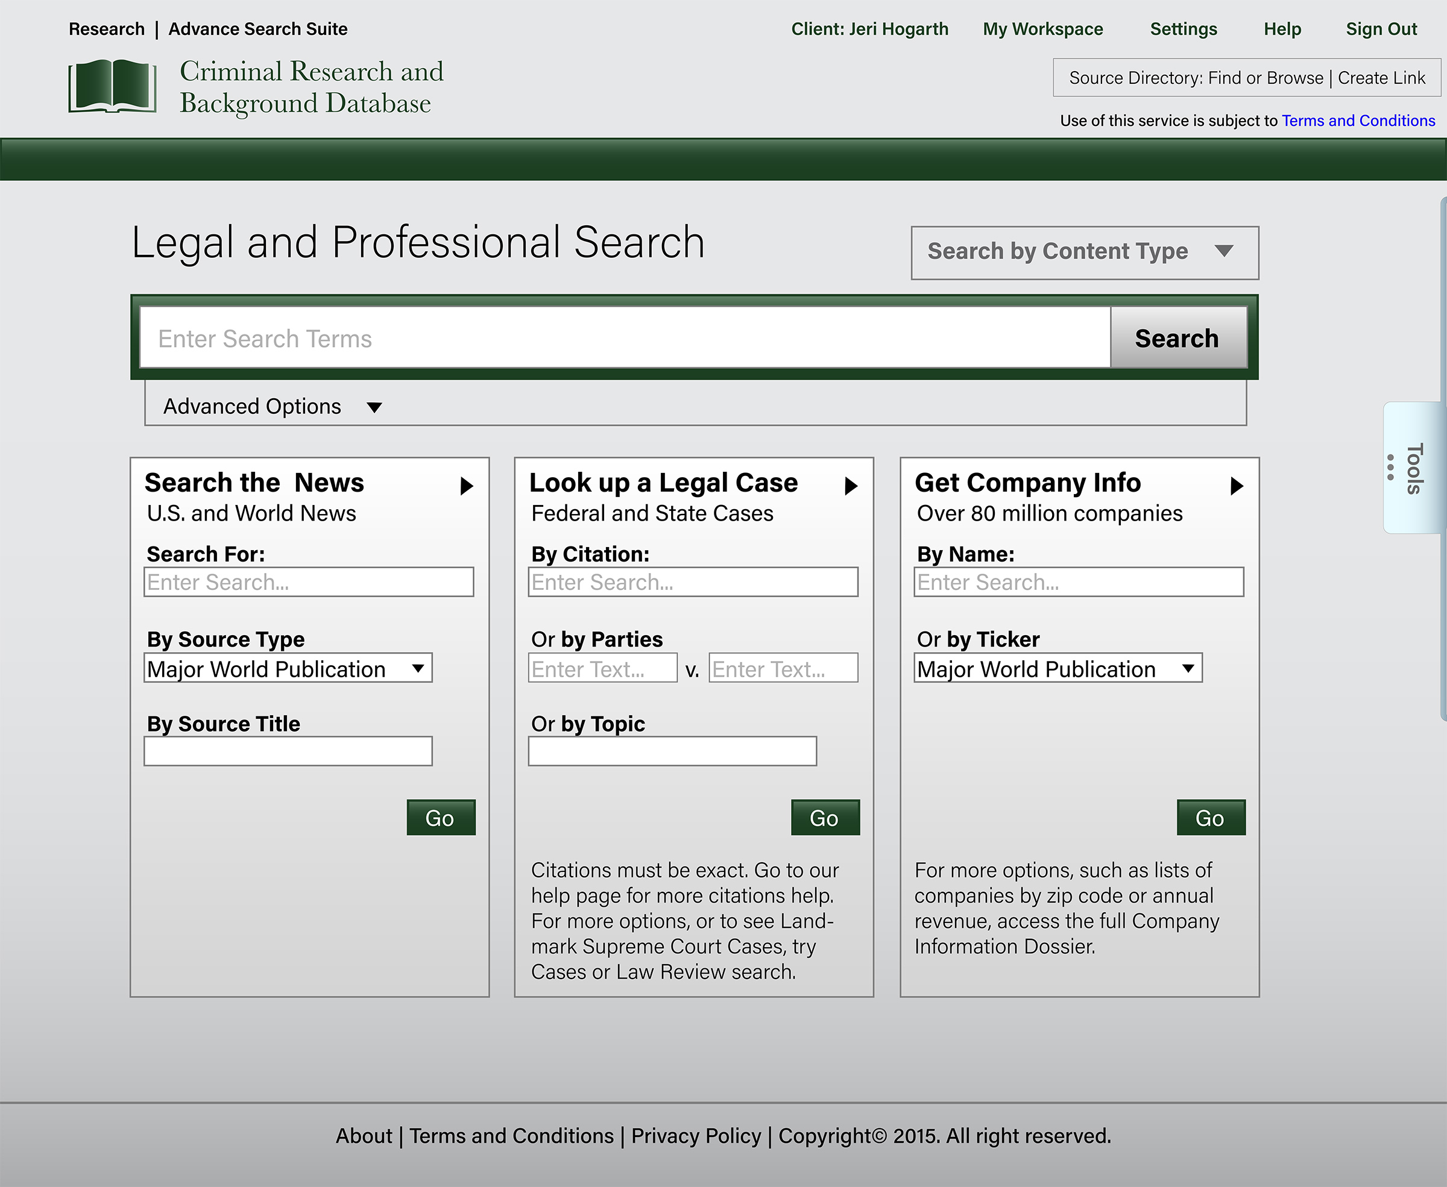
Task: Click Go in Get Company Info panel
Action: pyautogui.click(x=1210, y=818)
